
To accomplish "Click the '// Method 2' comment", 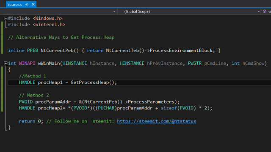I will [x=34, y=95].
